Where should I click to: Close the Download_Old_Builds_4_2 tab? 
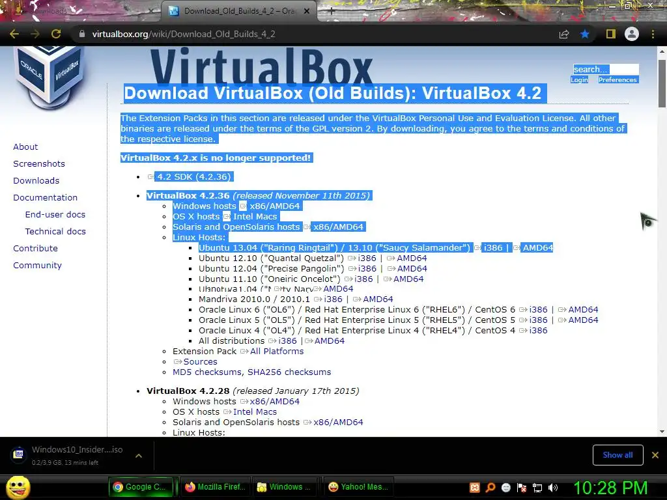(307, 12)
